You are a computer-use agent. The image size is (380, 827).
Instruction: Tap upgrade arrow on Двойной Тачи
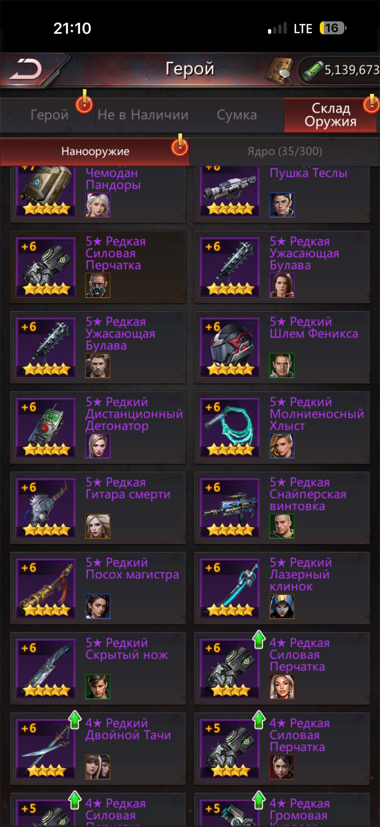click(75, 719)
